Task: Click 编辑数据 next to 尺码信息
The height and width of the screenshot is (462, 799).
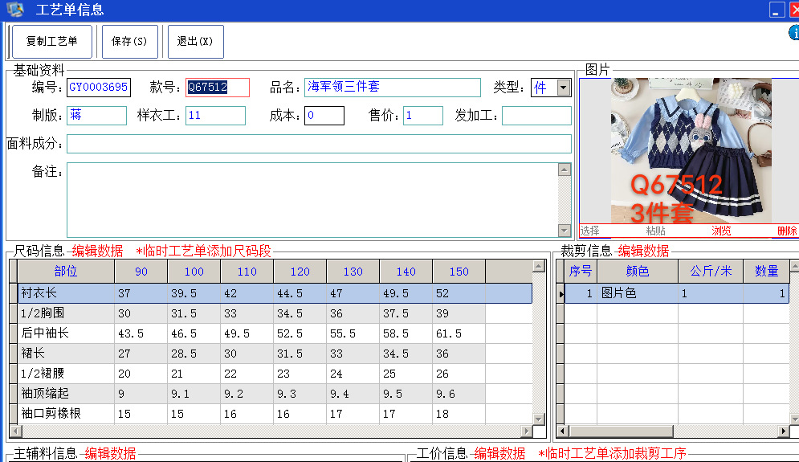Action: (97, 251)
